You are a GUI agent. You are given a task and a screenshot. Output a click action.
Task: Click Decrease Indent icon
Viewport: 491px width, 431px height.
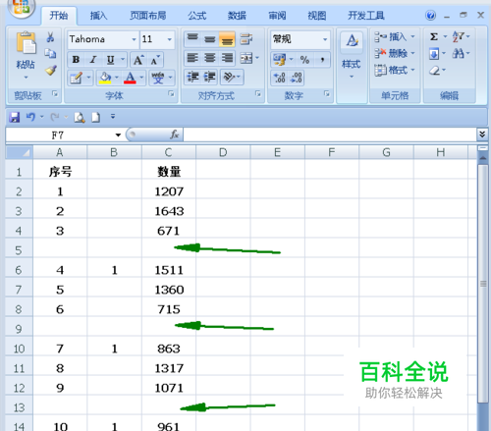(x=192, y=78)
